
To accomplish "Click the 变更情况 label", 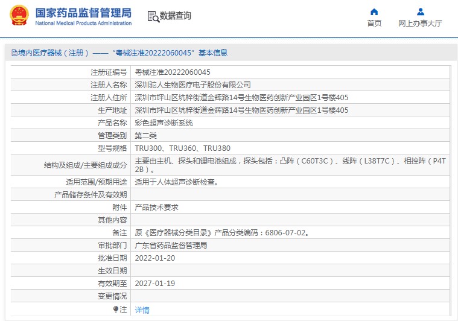I will point(112,296).
